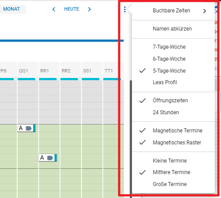
Task: Click the HEUTE button
Action: (72, 9)
